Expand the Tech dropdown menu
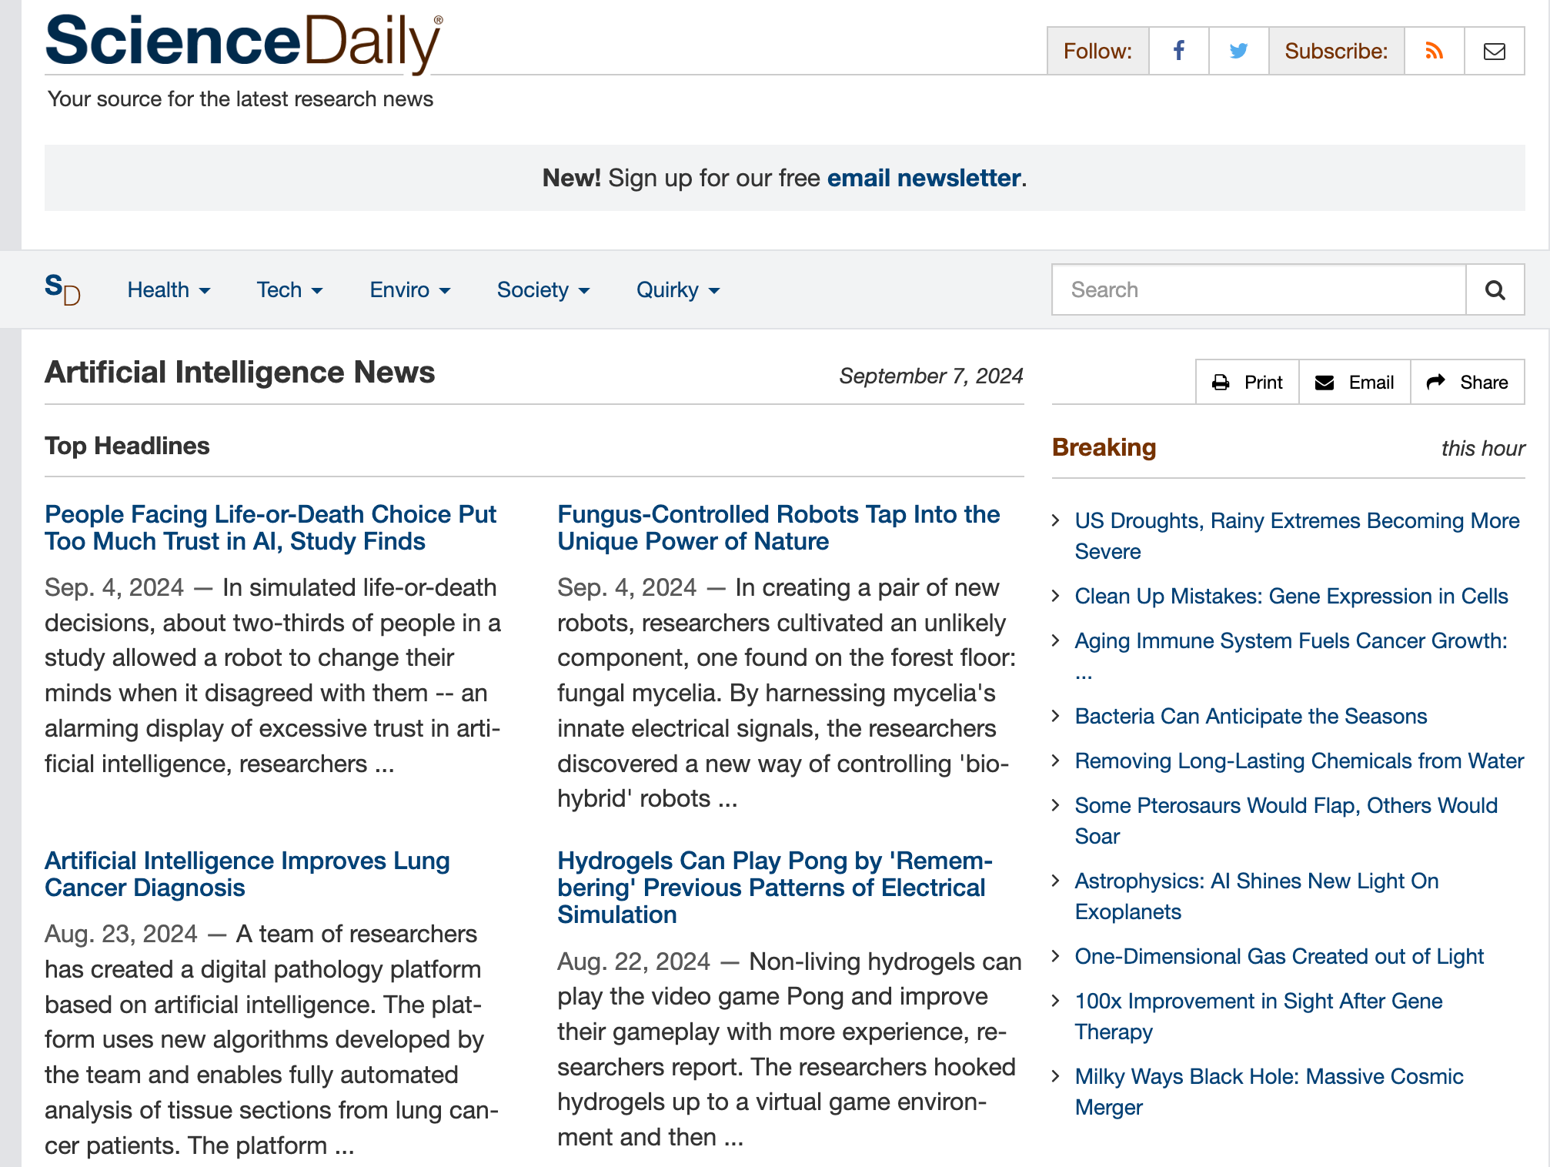 [289, 289]
